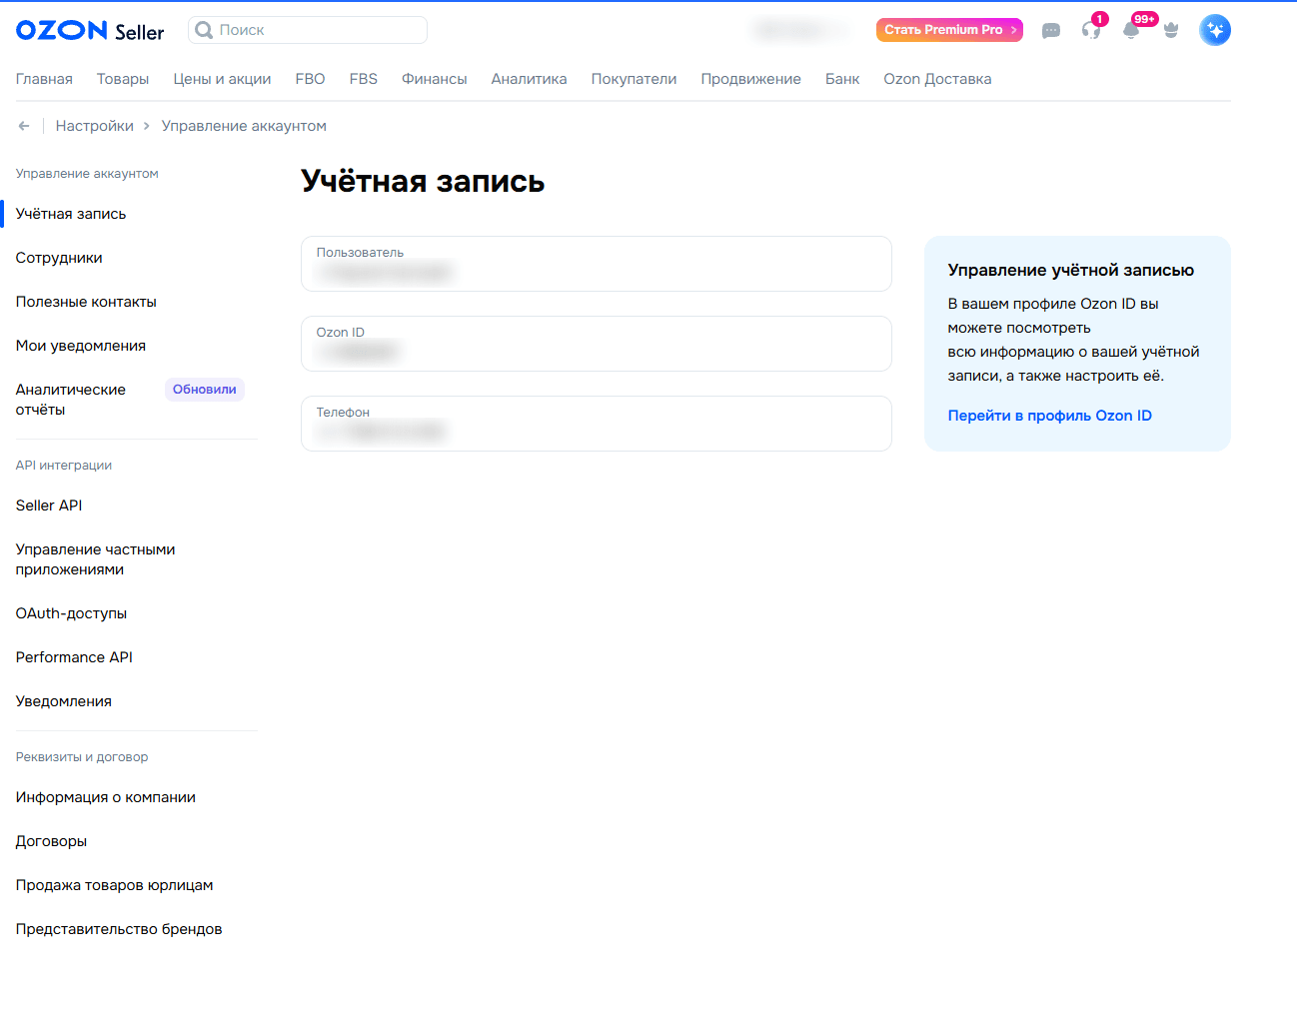This screenshot has width=1297, height=1022.
Task: Open the Цены и акции menu
Action: click(222, 79)
